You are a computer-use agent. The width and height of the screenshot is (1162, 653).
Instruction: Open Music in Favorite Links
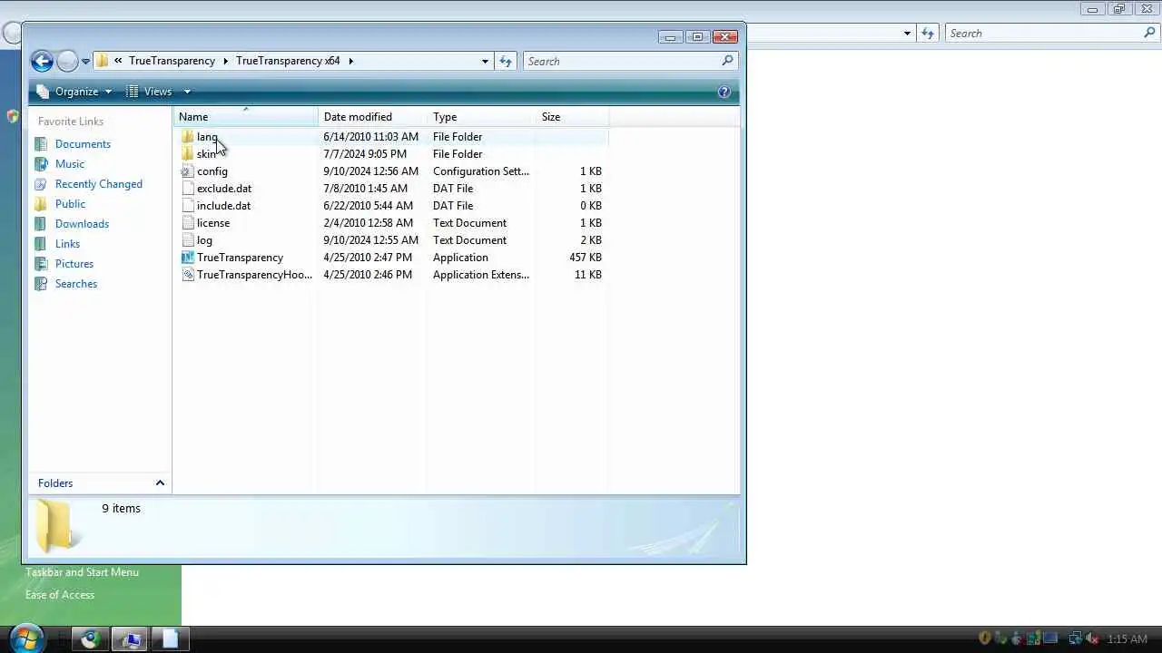pyautogui.click(x=70, y=164)
